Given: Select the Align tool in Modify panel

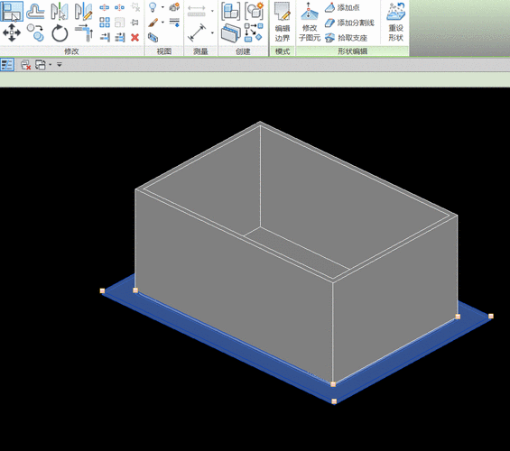Looking at the screenshot, I should (x=12, y=11).
